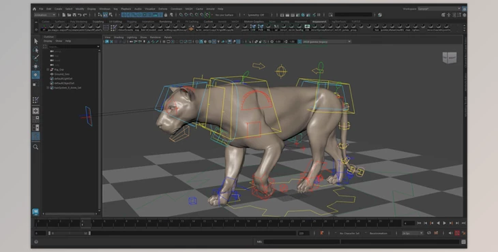Click the Maya M logo in toolbox
Image resolution: width=498 pixels, height=252 pixels.
(x=35, y=211)
